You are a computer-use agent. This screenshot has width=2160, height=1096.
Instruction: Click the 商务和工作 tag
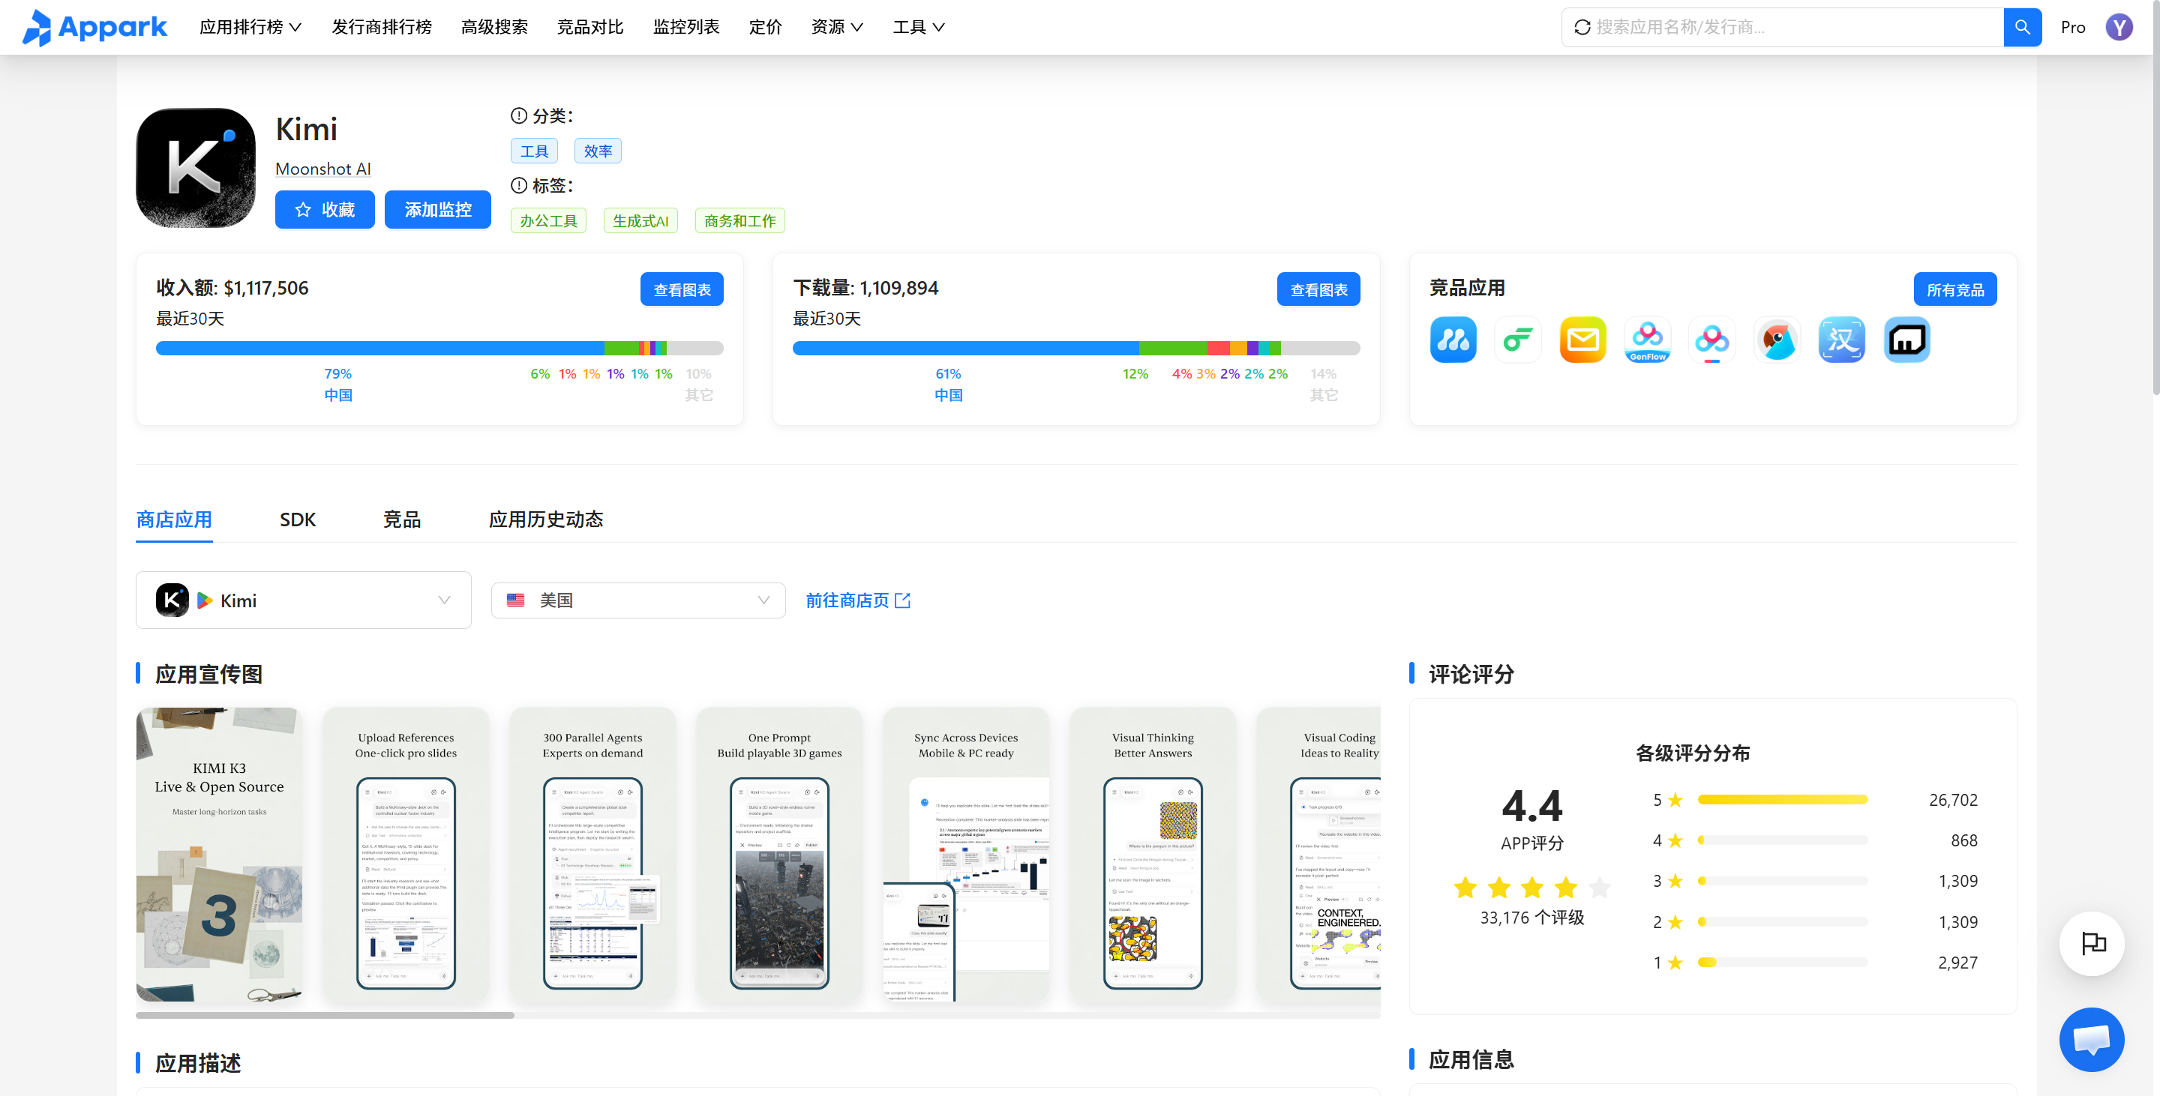click(x=739, y=221)
